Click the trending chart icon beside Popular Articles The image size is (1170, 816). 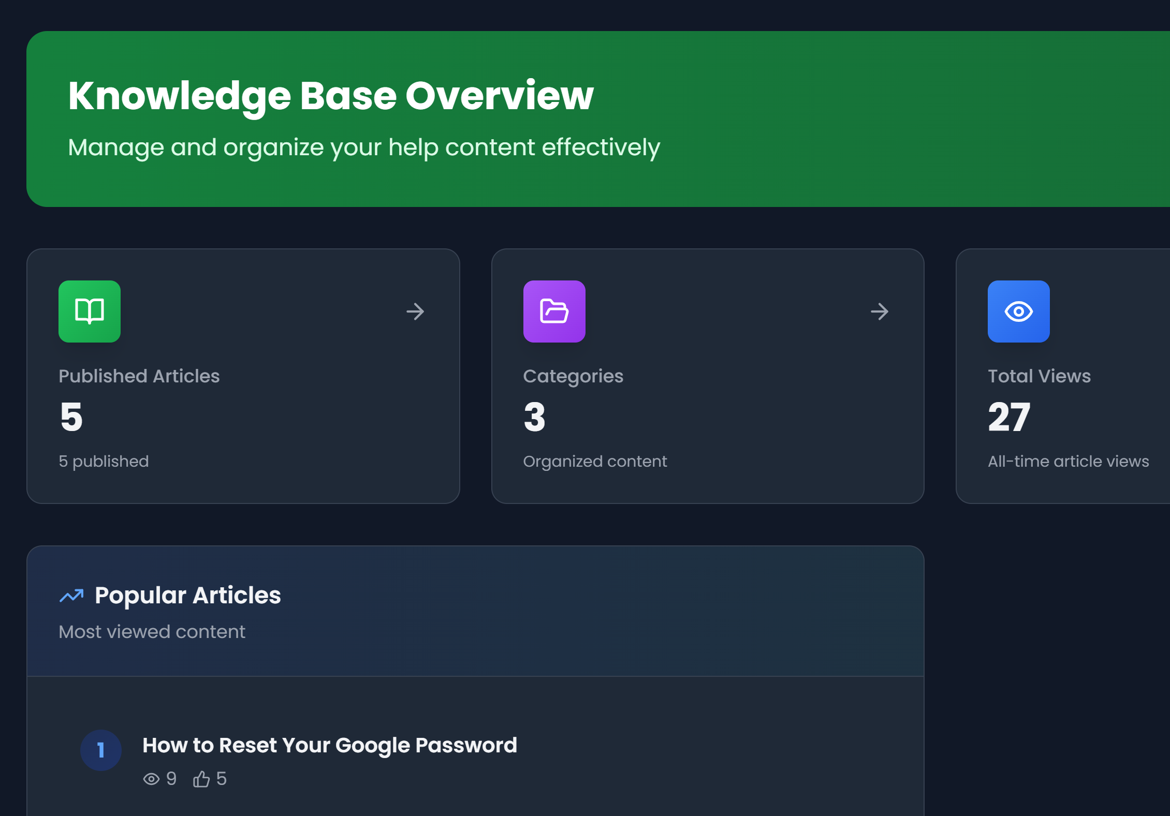pos(71,595)
